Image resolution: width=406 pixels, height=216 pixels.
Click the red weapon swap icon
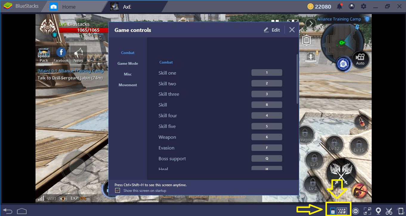[359, 190]
